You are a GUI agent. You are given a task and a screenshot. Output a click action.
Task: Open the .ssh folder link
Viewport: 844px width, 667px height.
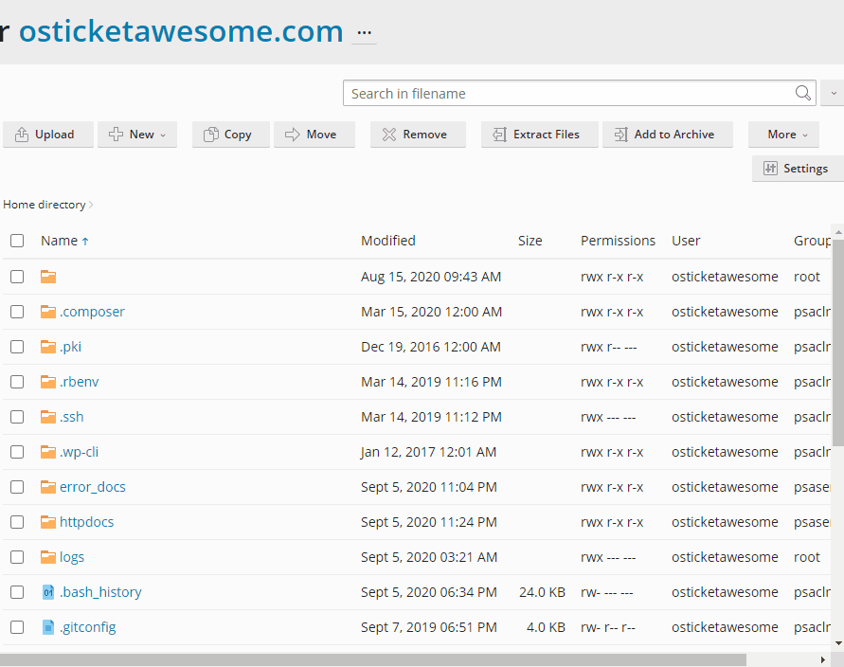click(x=72, y=417)
